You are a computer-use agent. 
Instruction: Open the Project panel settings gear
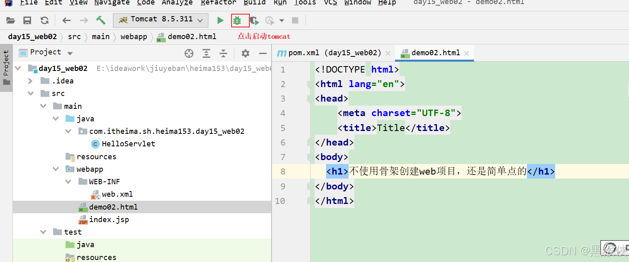tap(245, 53)
